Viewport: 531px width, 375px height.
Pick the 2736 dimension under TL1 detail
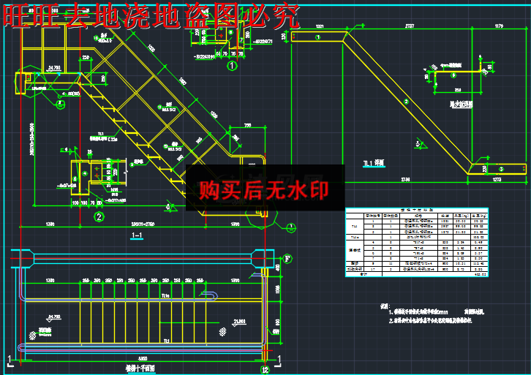pos(405,179)
